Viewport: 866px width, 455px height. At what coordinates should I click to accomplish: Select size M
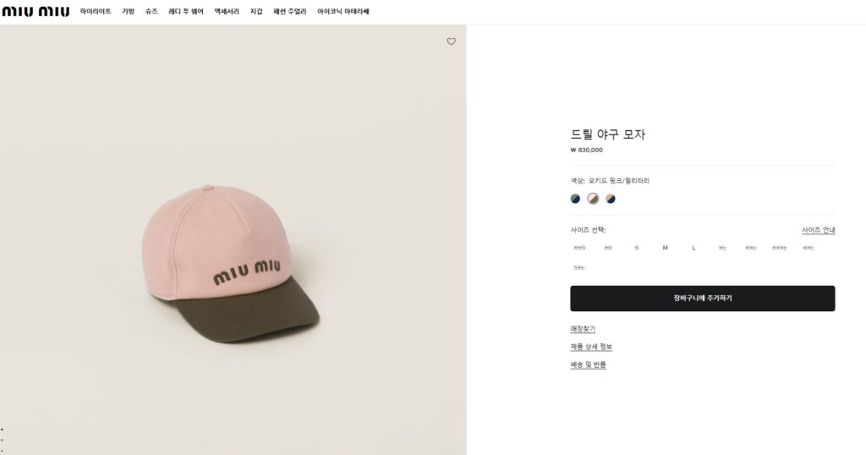click(x=665, y=248)
